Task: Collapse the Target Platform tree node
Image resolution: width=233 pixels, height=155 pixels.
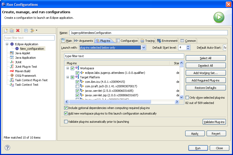Action: tap(68, 77)
